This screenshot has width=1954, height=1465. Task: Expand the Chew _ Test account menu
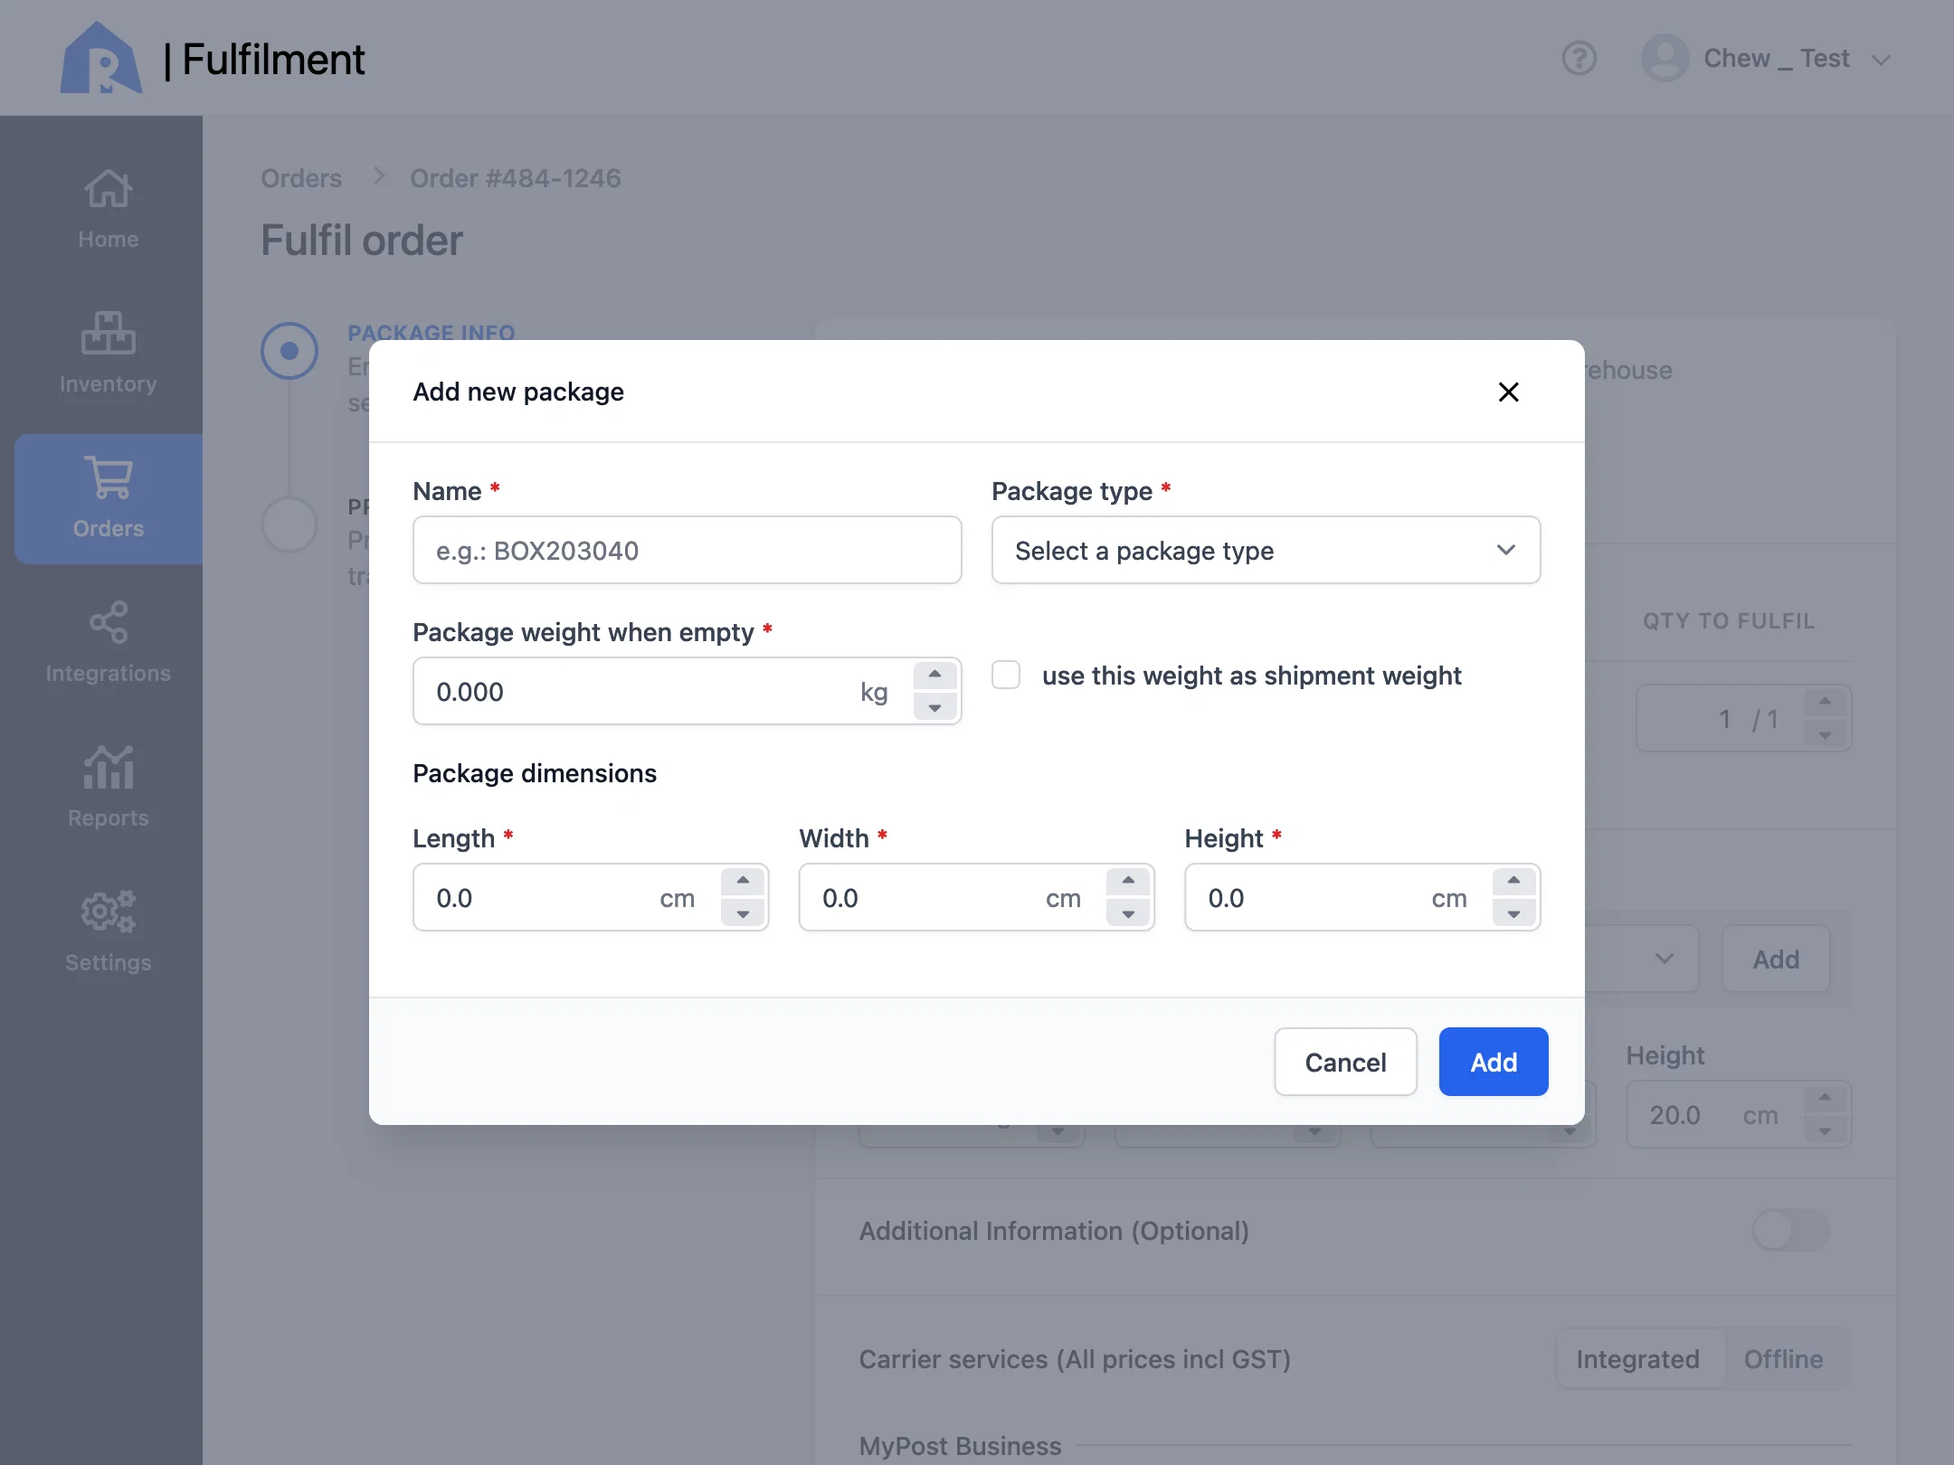coord(1766,59)
